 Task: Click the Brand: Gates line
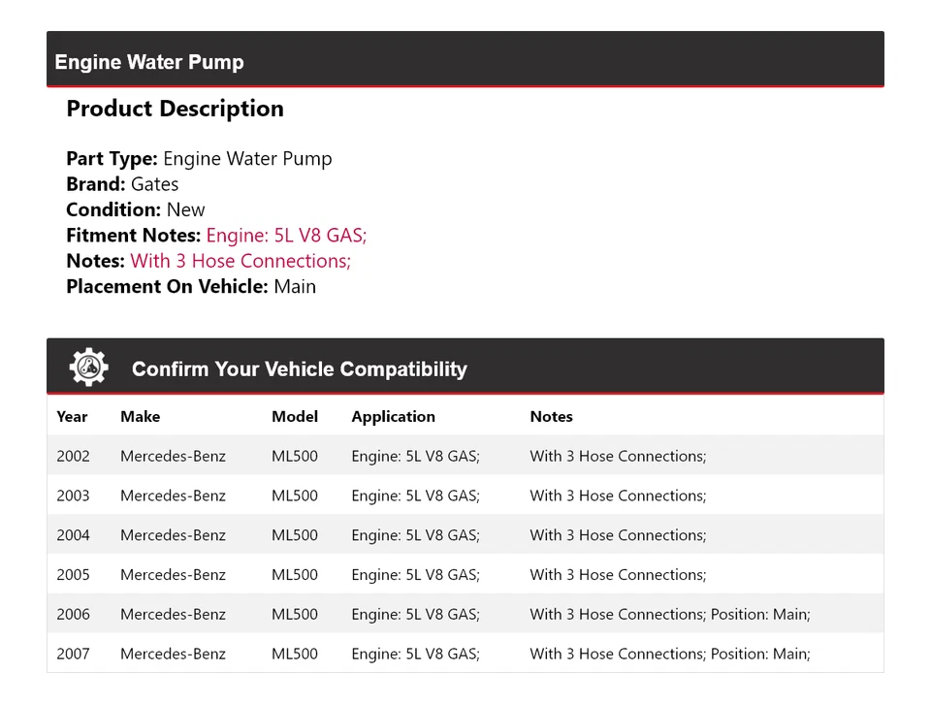pyautogui.click(x=122, y=184)
